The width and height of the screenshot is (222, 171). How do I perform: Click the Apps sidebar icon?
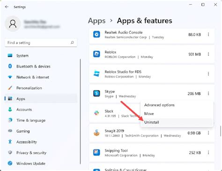click(10, 99)
